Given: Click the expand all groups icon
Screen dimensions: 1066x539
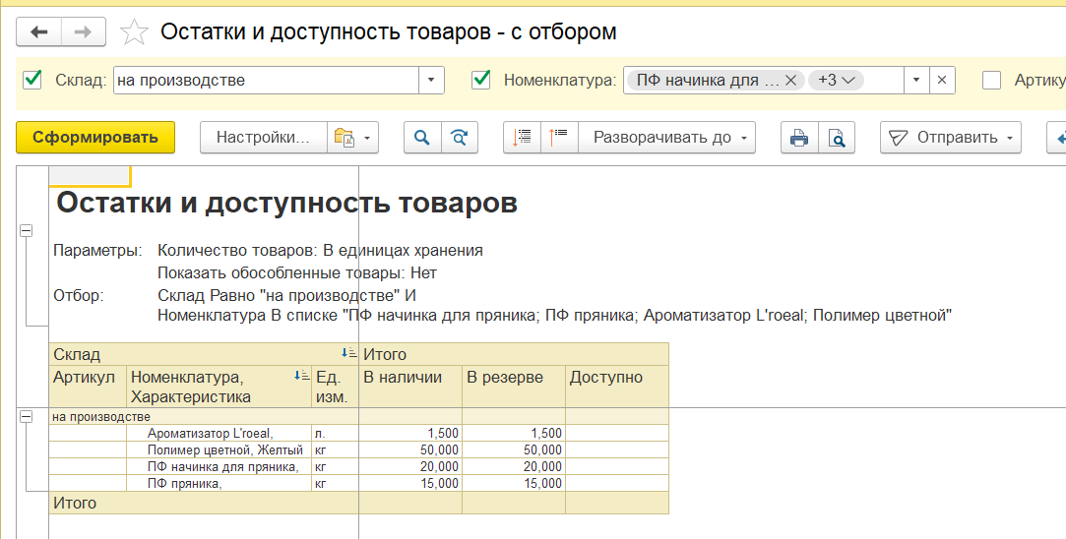Looking at the screenshot, I should coord(523,138).
